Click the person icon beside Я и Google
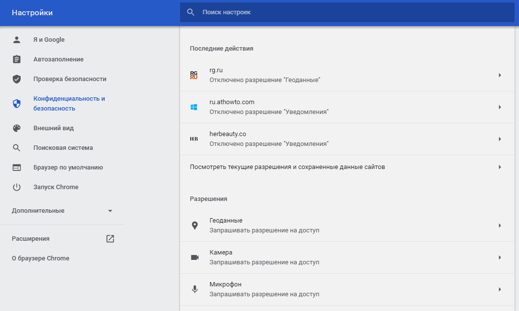This screenshot has height=311, width=519. (17, 40)
